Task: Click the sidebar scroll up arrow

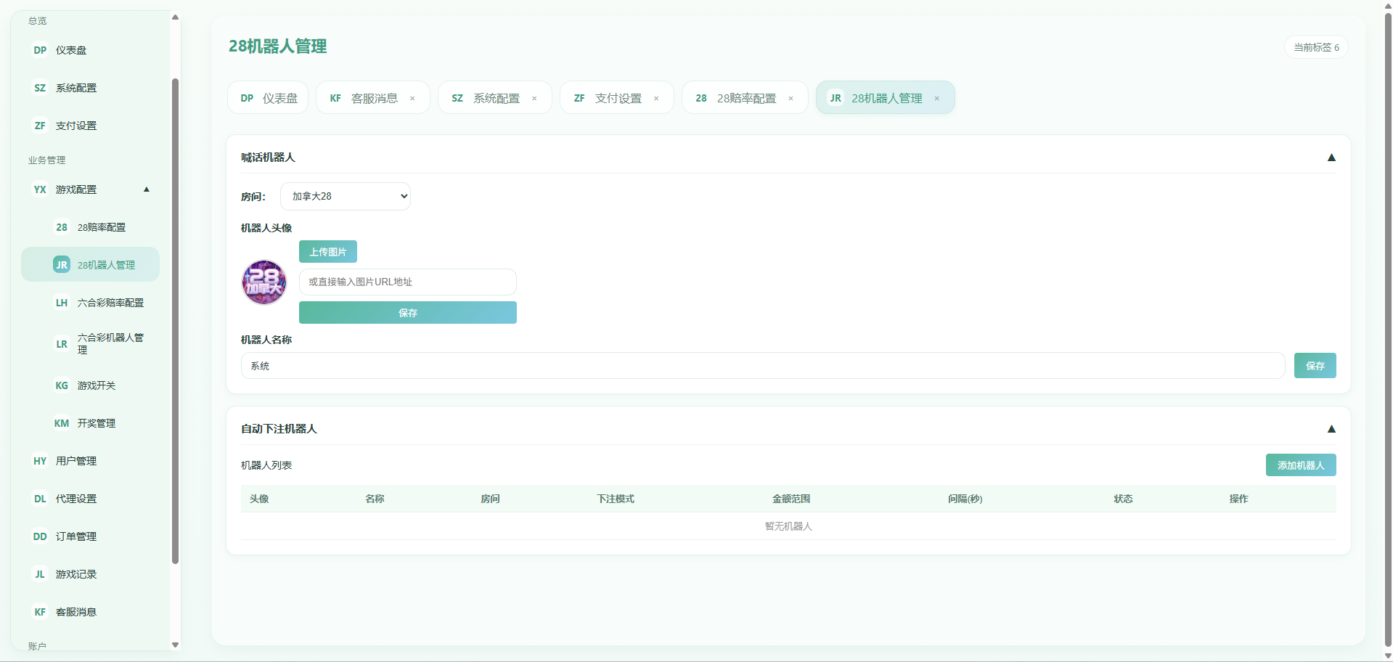Action: coord(175,17)
